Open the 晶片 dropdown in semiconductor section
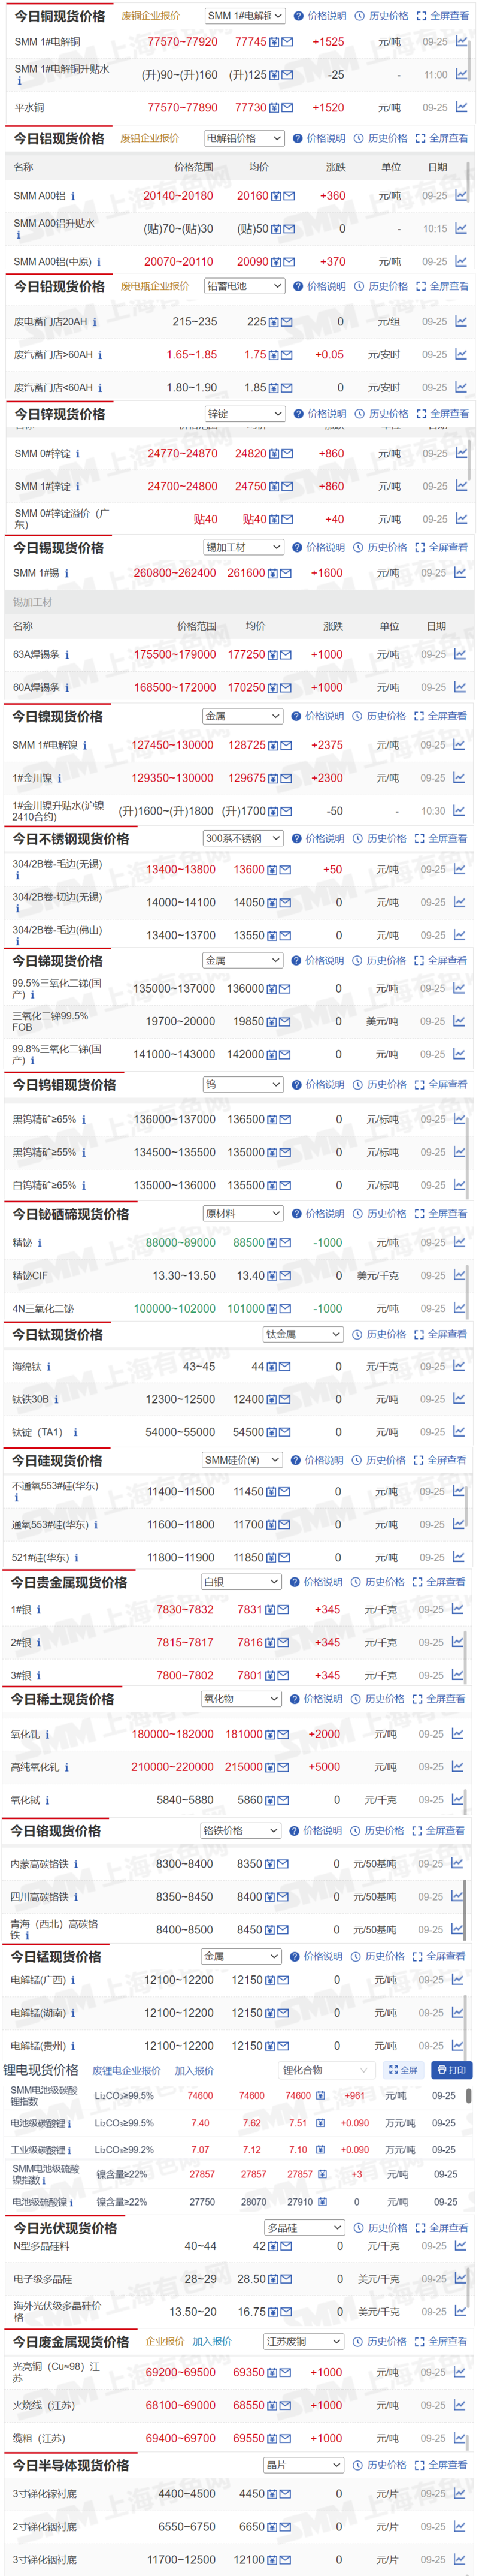The image size is (479, 2576). (x=304, y=2465)
